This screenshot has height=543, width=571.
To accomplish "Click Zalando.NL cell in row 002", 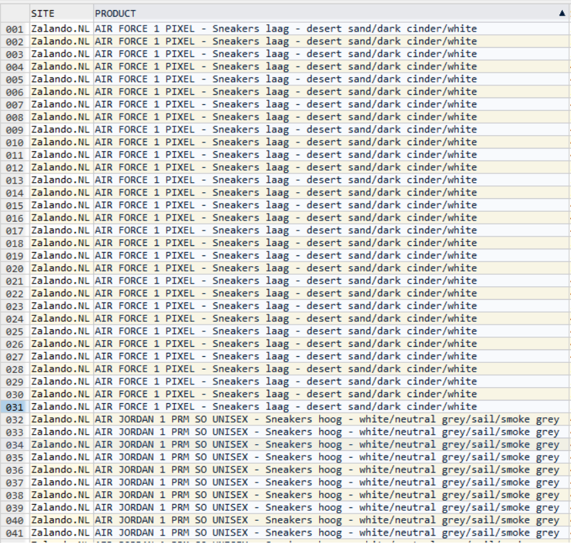I will 62,42.
